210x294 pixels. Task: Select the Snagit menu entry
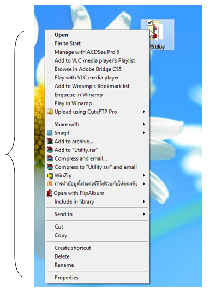[97, 133]
